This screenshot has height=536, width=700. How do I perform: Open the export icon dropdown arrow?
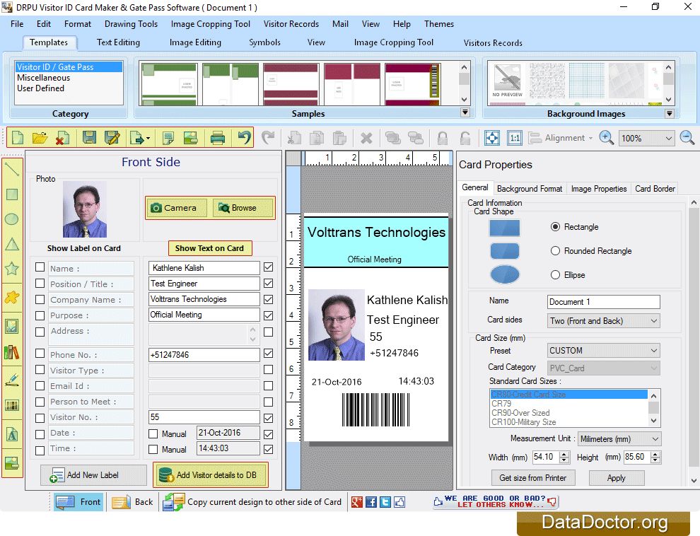148,139
